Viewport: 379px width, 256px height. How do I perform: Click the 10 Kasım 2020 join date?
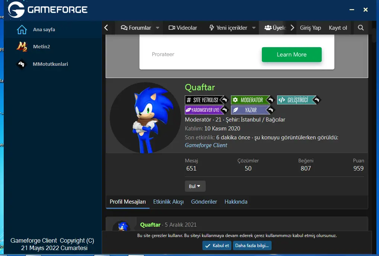222,129
